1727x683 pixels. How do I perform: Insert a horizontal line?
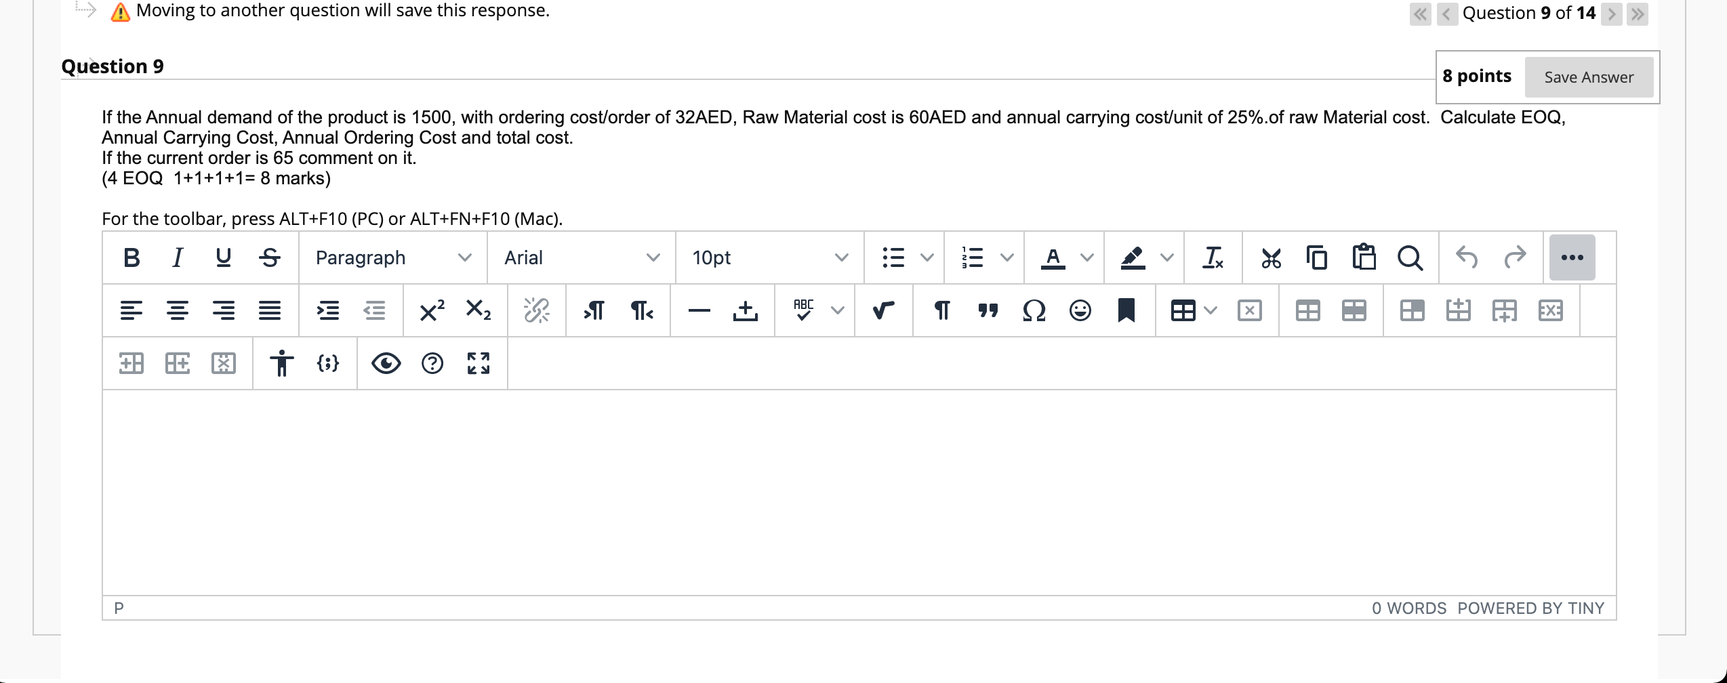point(699,310)
